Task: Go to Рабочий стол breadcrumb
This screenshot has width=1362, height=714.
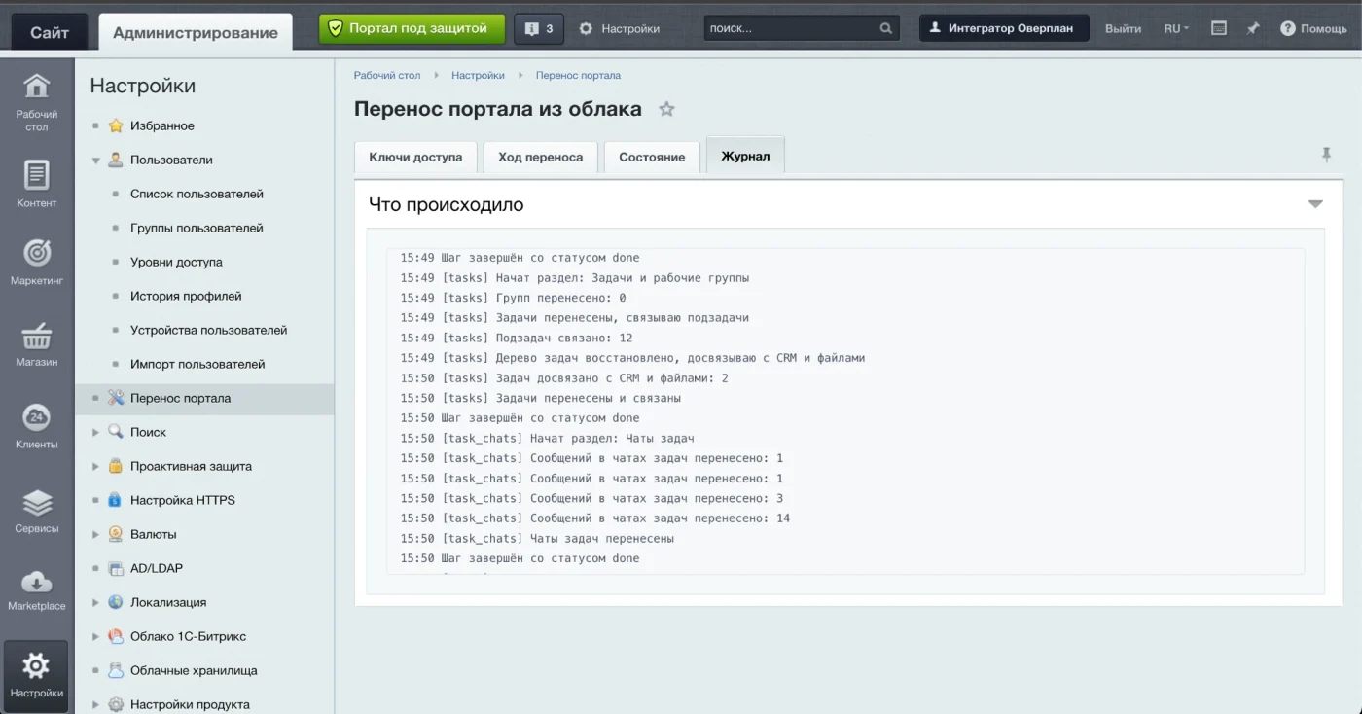Action: click(x=387, y=75)
